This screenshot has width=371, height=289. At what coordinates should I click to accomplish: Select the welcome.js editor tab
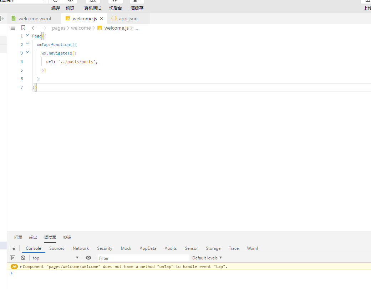[85, 19]
